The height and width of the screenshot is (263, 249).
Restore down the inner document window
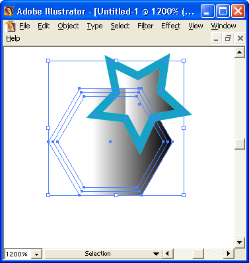(228, 39)
